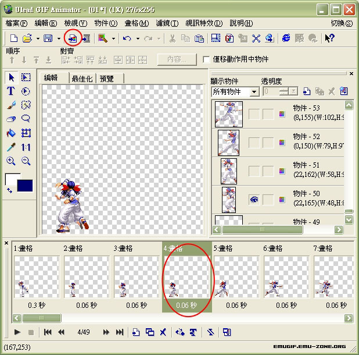This screenshot has height=355, width=359.
Task: Open the 所有物件 display dropdown
Action: click(254, 92)
